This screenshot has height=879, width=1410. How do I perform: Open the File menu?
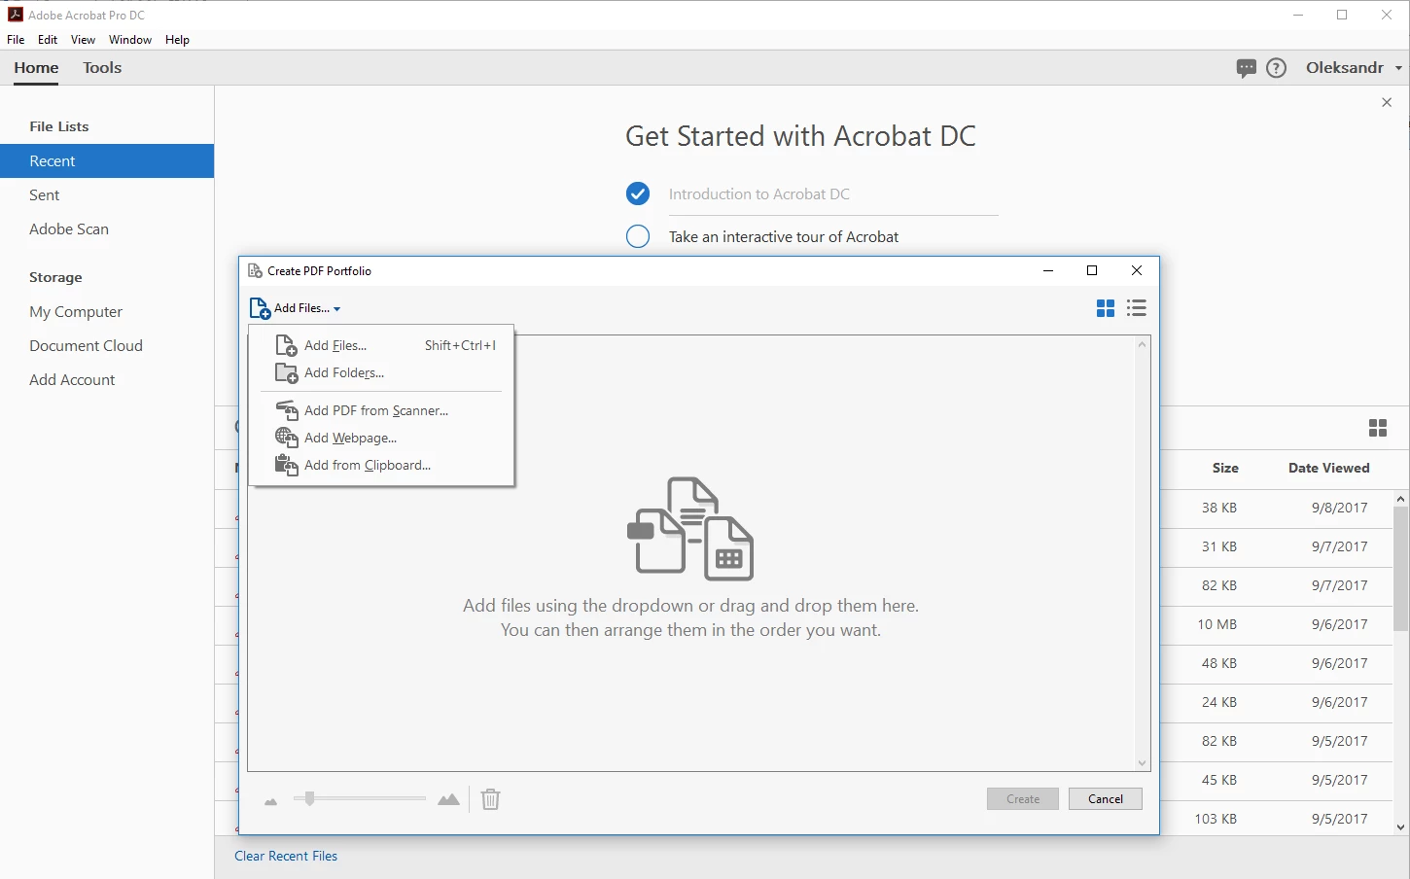point(16,40)
